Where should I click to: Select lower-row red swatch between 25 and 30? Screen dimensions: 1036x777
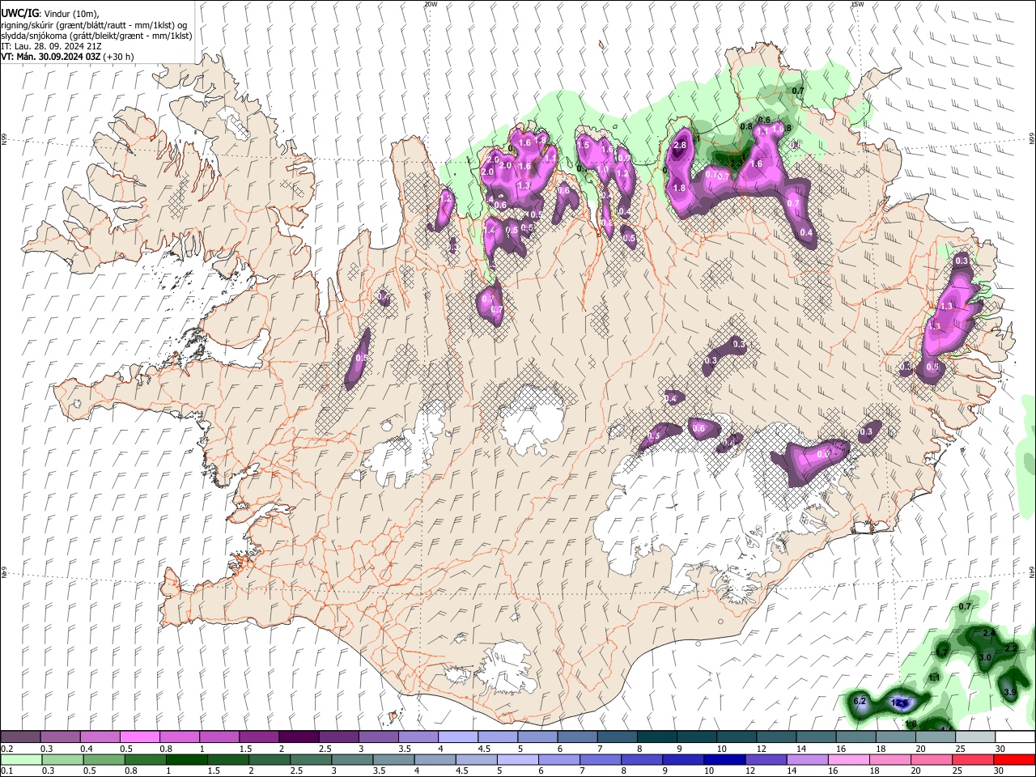coord(974,759)
